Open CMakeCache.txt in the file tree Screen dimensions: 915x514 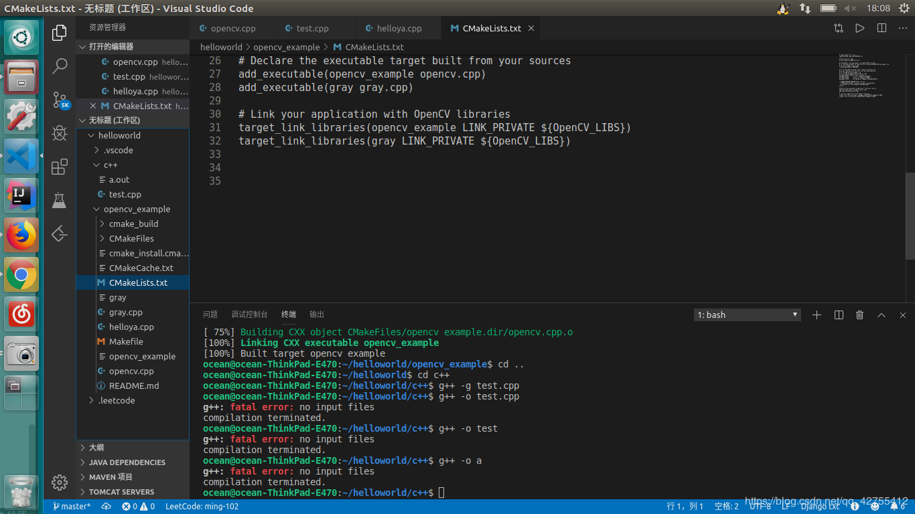coord(133,268)
